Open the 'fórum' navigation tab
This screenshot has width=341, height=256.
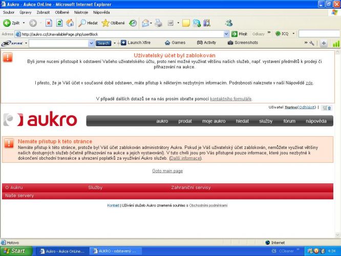pos(289,121)
